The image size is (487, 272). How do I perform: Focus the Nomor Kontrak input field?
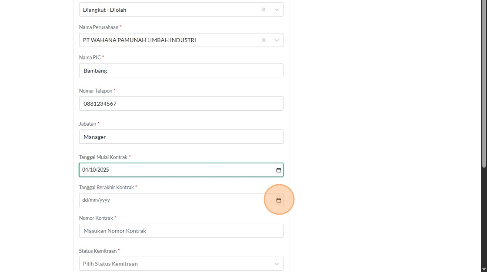181,231
